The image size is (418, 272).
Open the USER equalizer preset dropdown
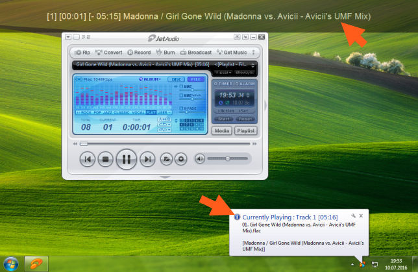(164, 112)
